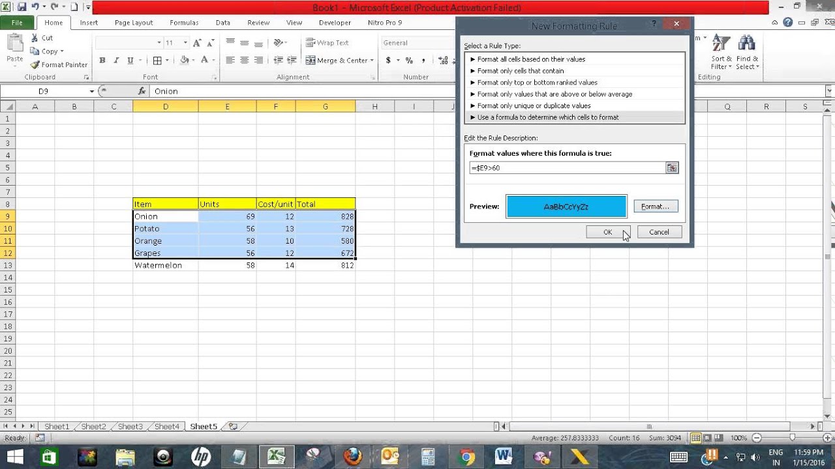This screenshot has height=469, width=835.
Task: Toggle Italic formatting
Action: point(116,60)
